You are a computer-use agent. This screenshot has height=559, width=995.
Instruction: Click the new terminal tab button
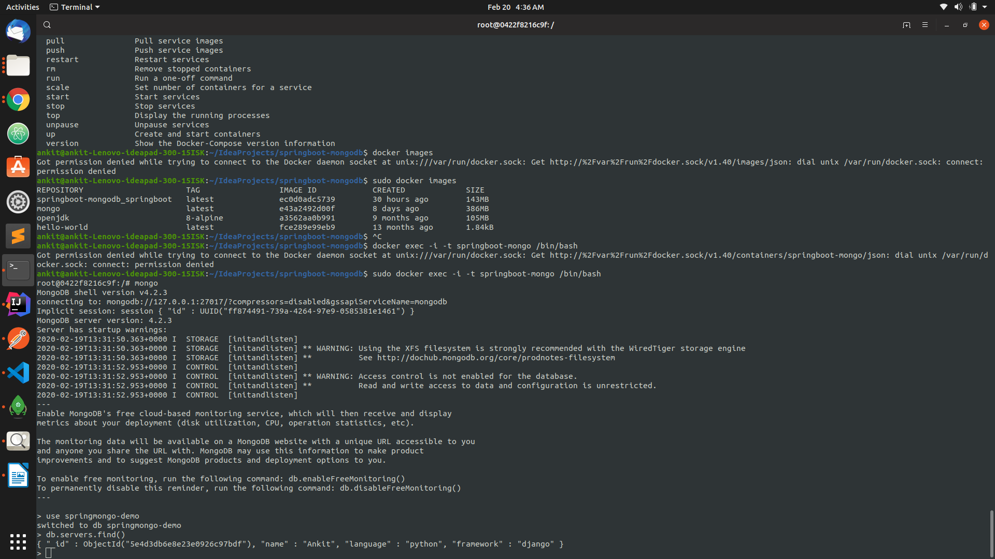coord(906,25)
